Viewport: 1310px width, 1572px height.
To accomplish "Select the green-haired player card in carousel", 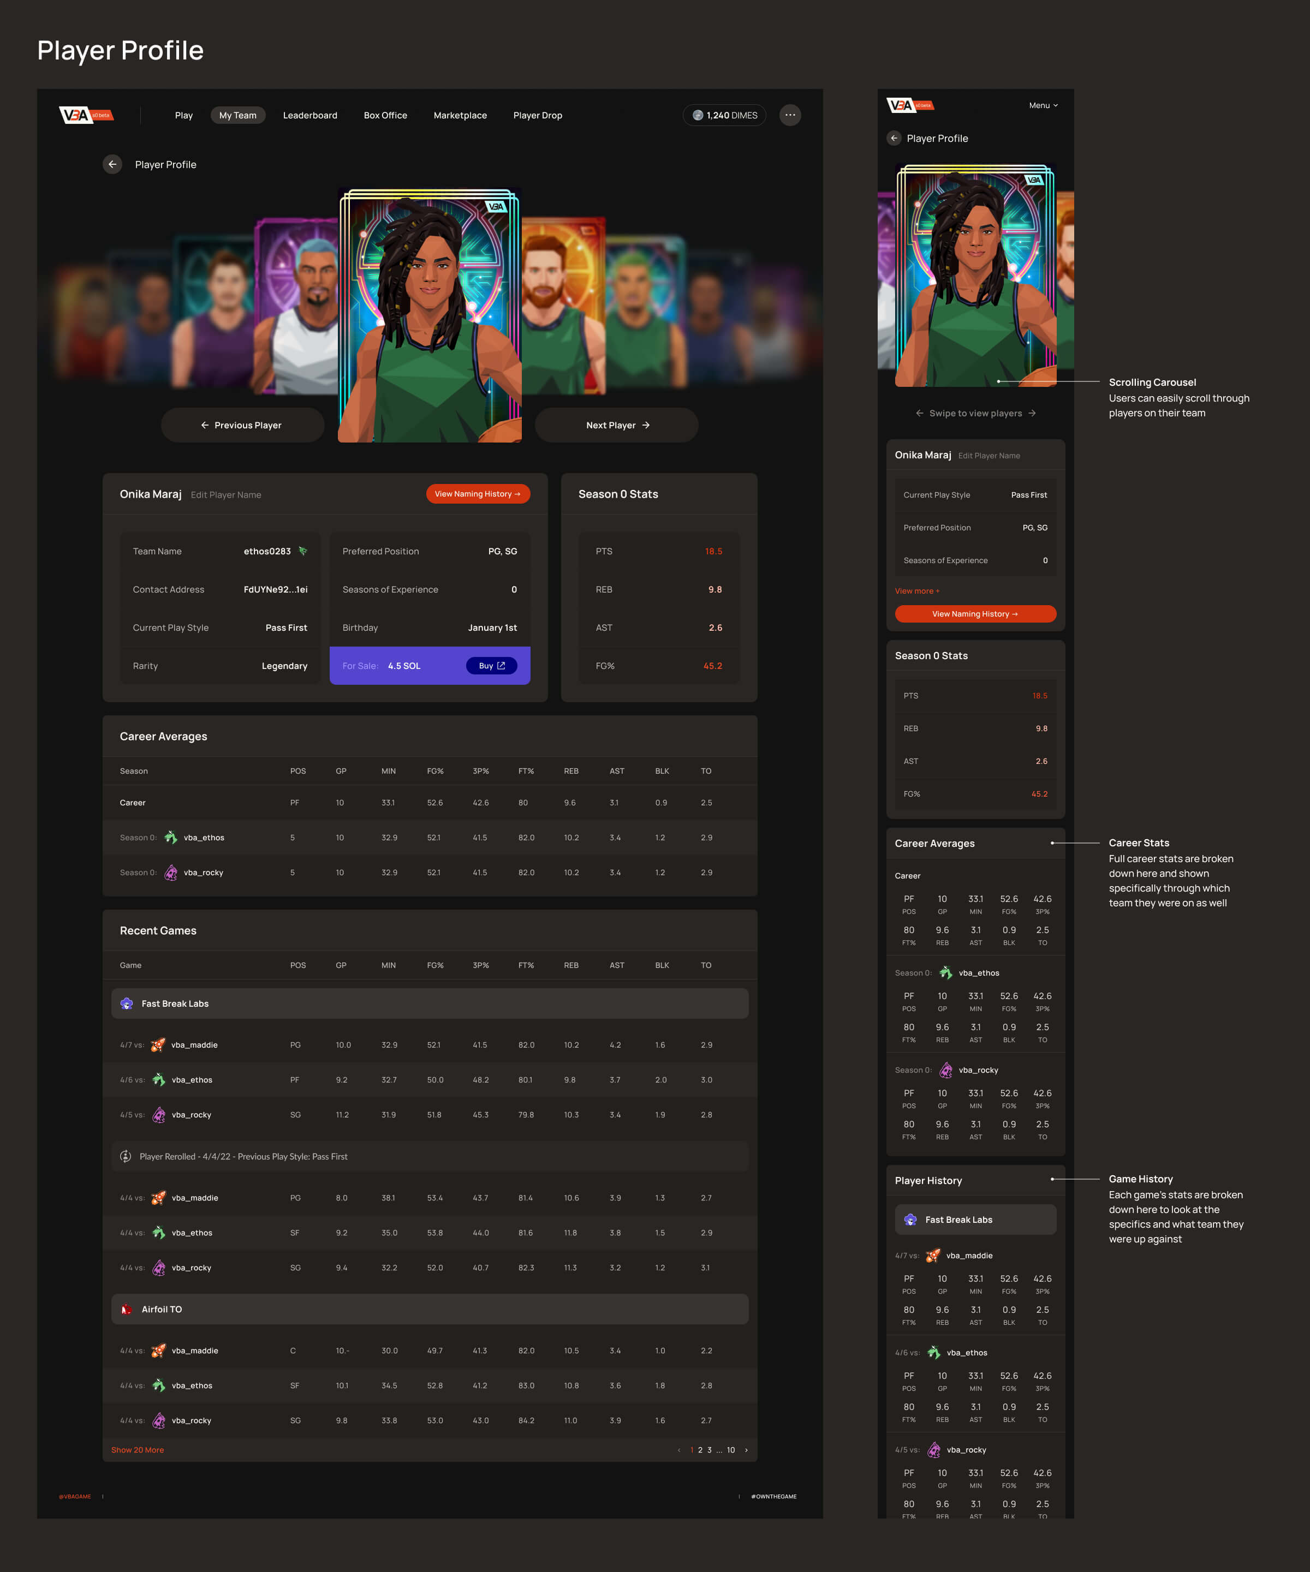I will (645, 310).
